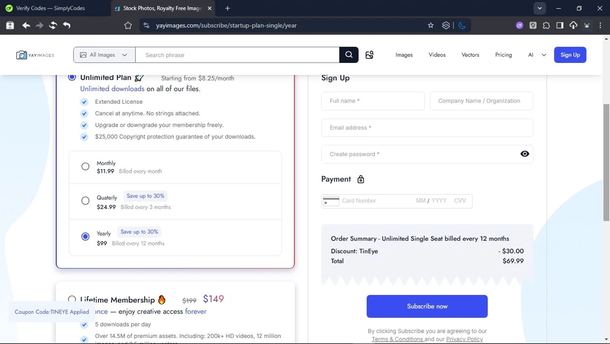Screen dimensions: 610x344
Task: Click Company Name / Organization field
Action: (x=481, y=101)
